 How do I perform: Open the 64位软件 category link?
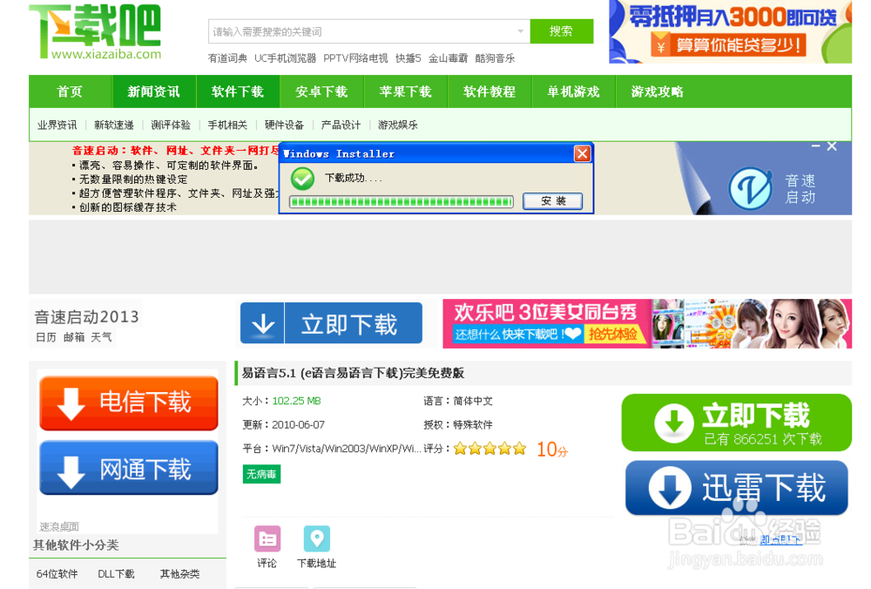[x=57, y=574]
